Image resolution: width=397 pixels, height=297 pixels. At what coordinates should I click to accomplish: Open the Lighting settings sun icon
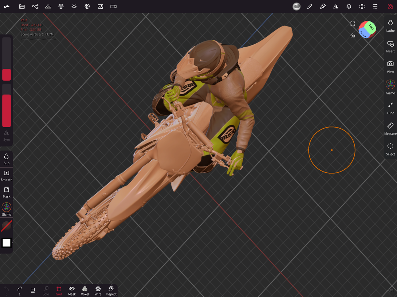[x=74, y=7]
